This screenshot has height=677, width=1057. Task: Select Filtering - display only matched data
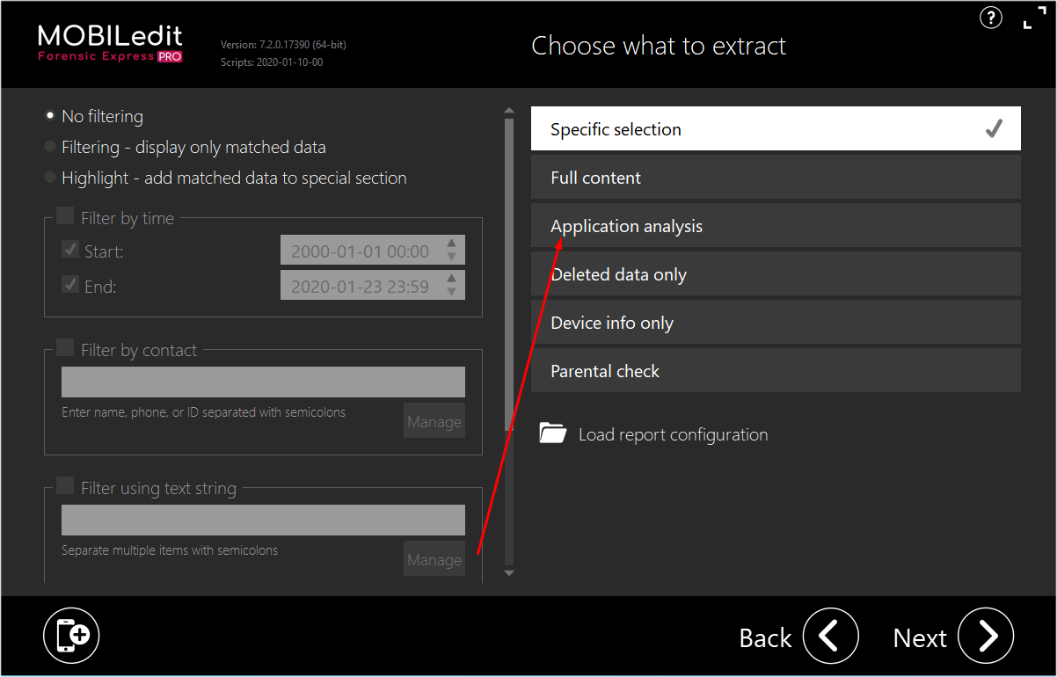pos(50,146)
